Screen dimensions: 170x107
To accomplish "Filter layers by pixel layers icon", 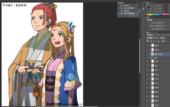I will point(157,35).
